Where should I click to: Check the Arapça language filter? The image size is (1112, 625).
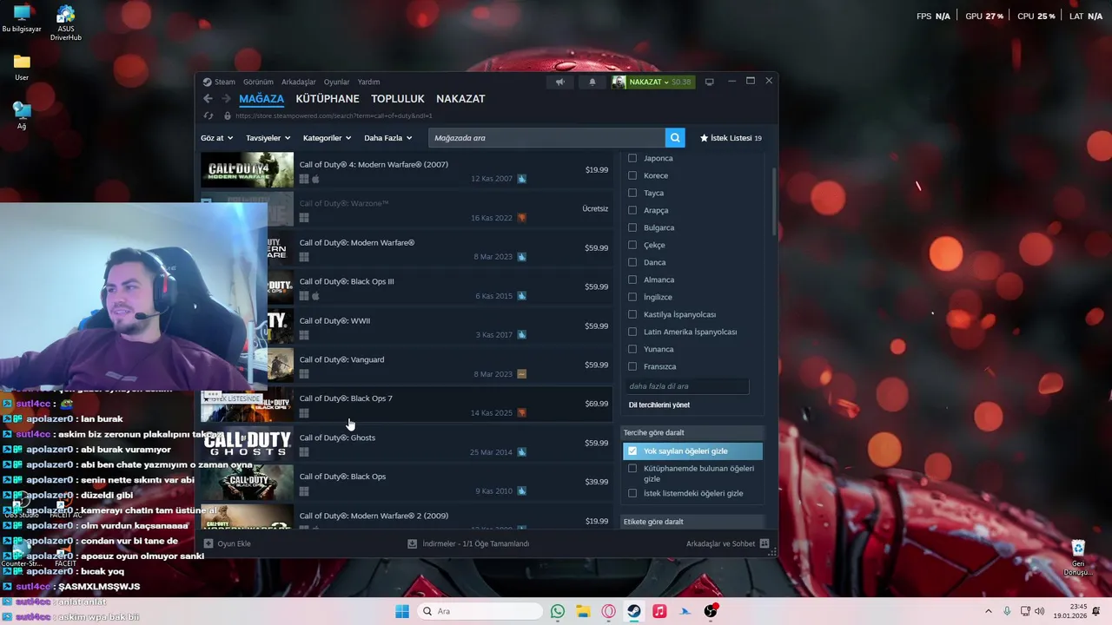(632, 210)
